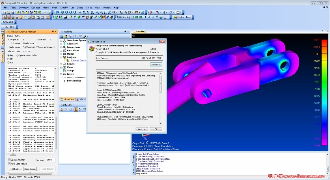Pan the view right with the right arrow icon
The height and width of the screenshot is (180, 330).
(x=66, y=12)
